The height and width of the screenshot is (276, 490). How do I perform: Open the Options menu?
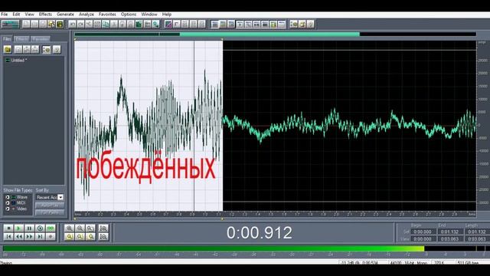point(129,14)
